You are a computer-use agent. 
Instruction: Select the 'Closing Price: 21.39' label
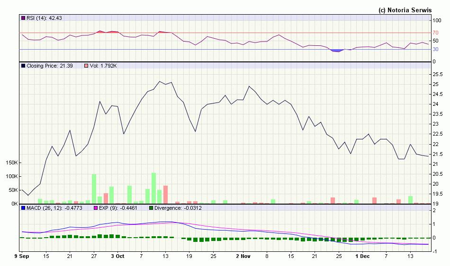click(50, 66)
